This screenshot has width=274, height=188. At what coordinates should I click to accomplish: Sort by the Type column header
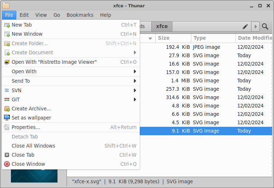pyautogui.click(x=213, y=38)
